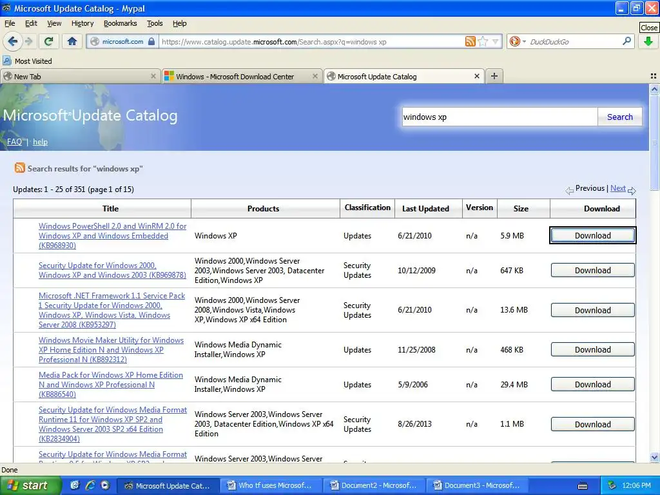Go back using the back arrow button
Image resolution: width=660 pixels, height=495 pixels.
[x=13, y=41]
